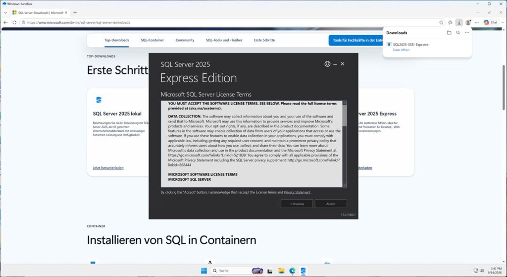Expand the dropdown arrow next to Chat
The width and height of the screenshot is (507, 277).
(x=502, y=22)
